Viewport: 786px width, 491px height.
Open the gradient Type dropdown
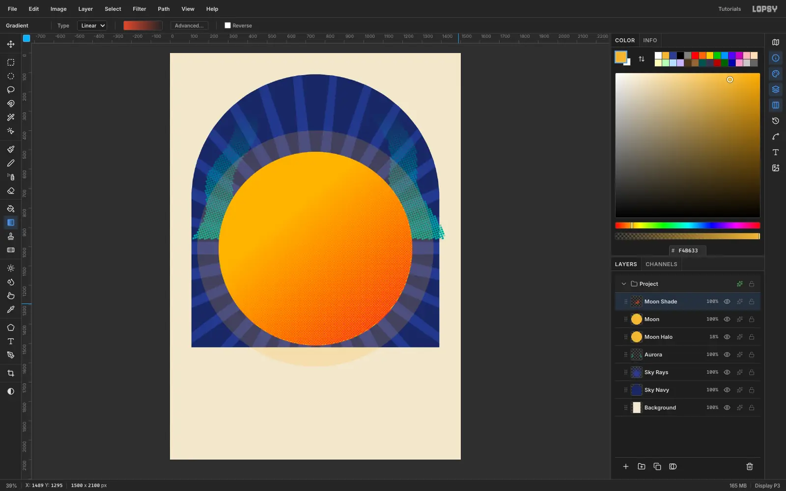[92, 26]
